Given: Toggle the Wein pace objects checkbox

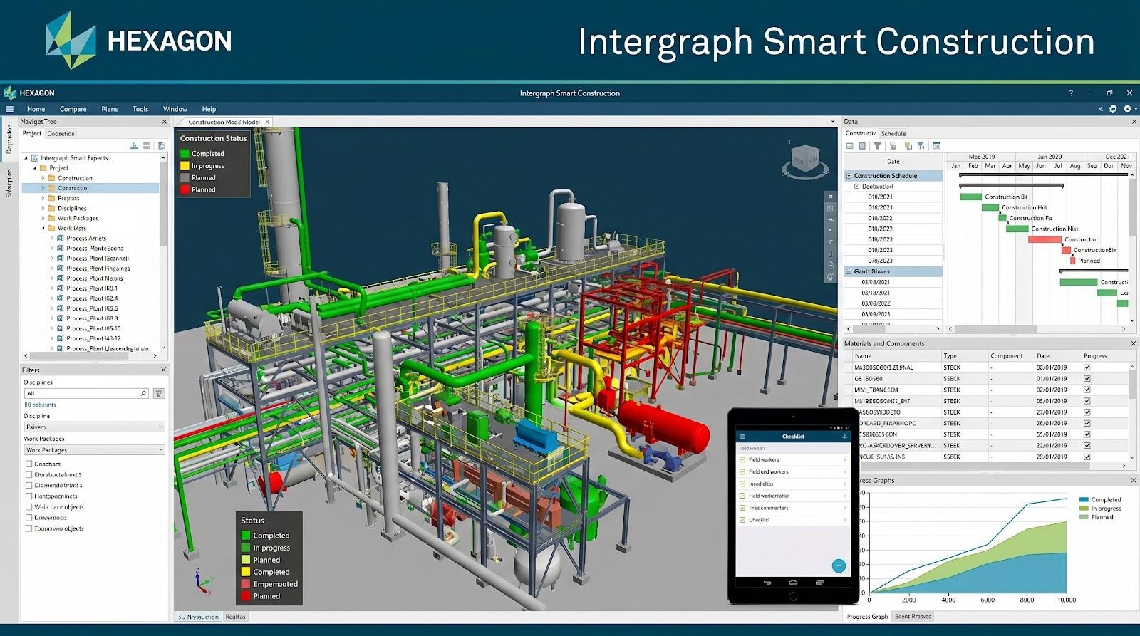Looking at the screenshot, I should pos(28,507).
